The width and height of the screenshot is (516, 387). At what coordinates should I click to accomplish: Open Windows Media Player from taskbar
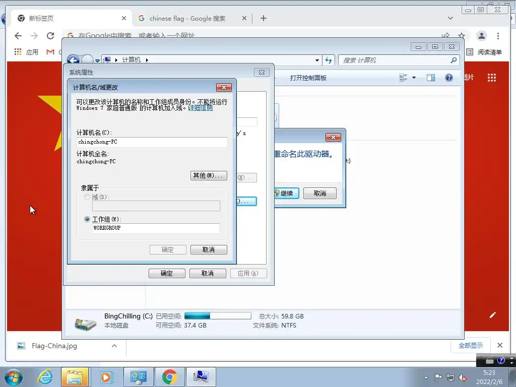coord(106,377)
